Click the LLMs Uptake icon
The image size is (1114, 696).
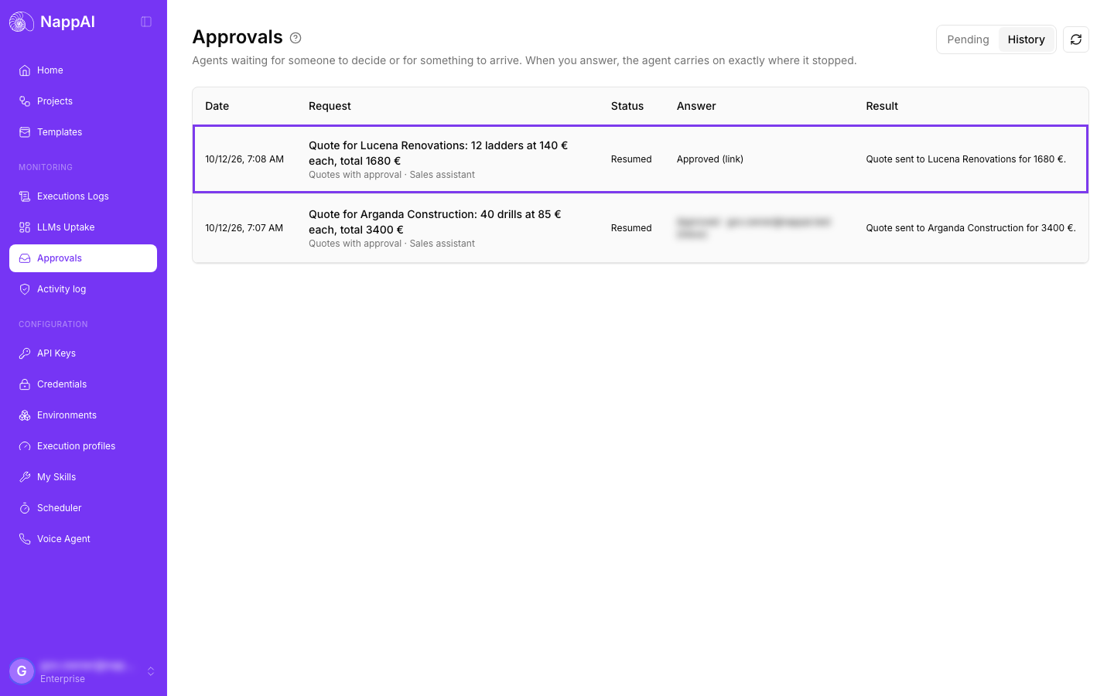pos(25,227)
